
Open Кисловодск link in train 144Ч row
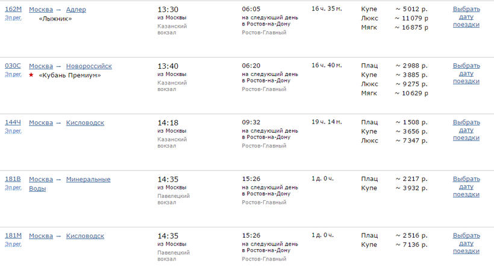[x=85, y=123]
